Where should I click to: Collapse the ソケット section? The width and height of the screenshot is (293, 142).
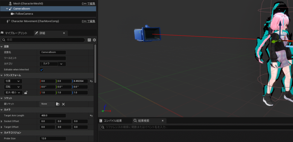(x=2, y=98)
